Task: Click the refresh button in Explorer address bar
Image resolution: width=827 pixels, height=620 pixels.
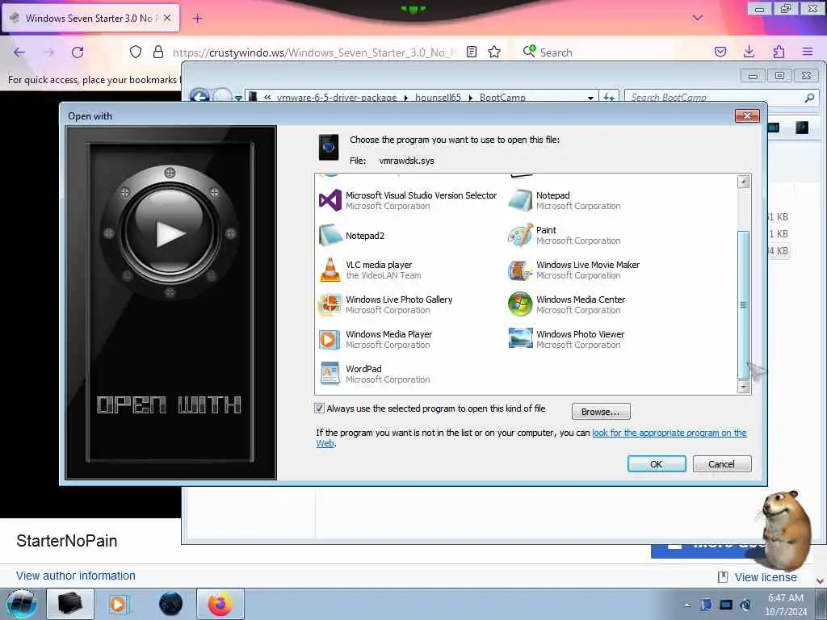Action: (609, 97)
